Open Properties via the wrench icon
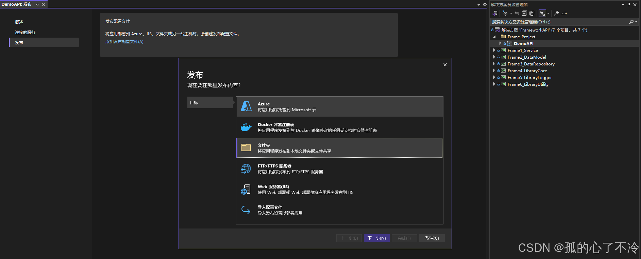 coord(557,13)
